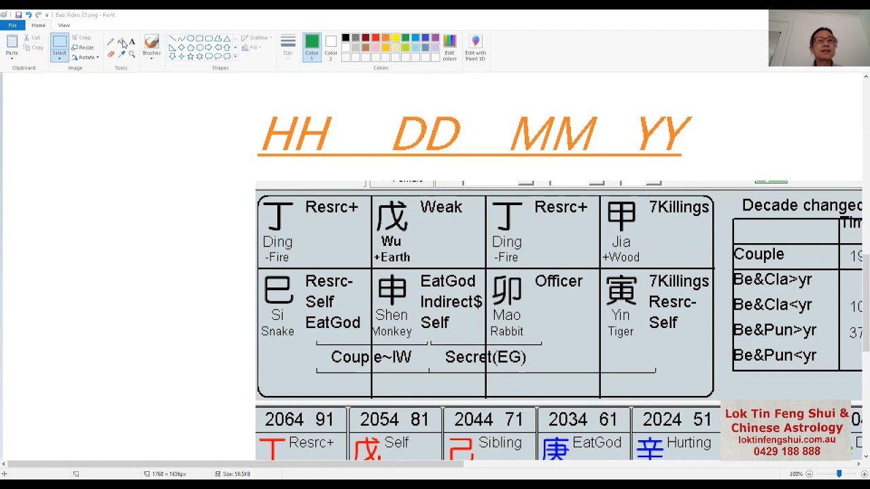Open the shape Outline dropdown
Image resolution: width=870 pixels, height=489 pixels.
pos(257,38)
